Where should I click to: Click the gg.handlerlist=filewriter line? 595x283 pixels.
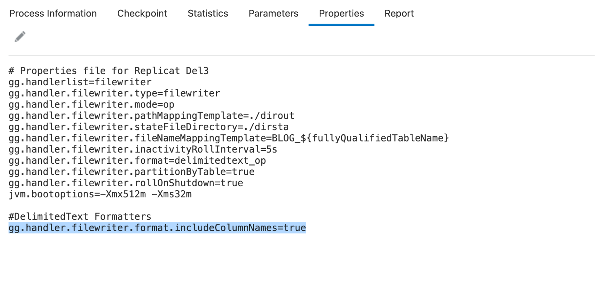[80, 82]
